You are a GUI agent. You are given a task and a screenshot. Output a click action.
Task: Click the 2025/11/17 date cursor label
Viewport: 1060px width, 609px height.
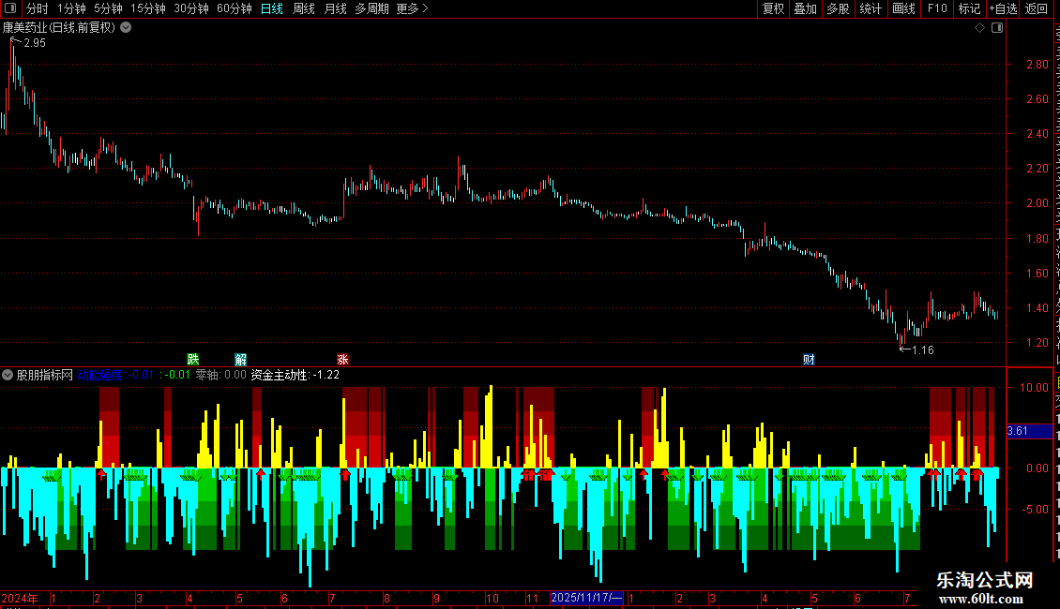[x=586, y=598]
